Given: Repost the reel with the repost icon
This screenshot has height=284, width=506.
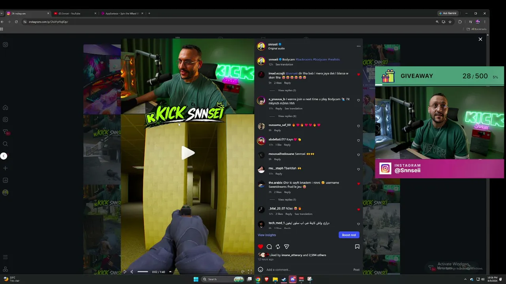Looking at the screenshot, I should pyautogui.click(x=278, y=247).
